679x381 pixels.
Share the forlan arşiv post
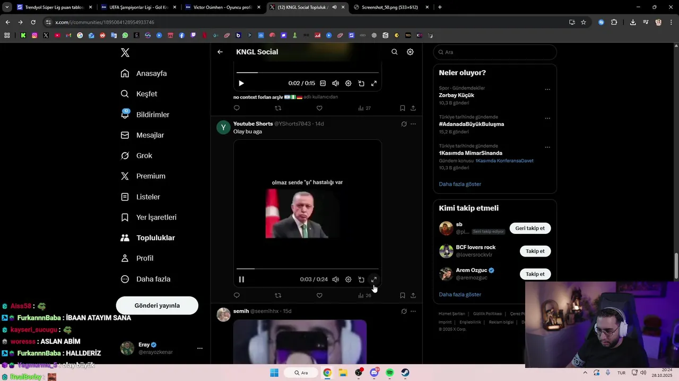point(413,108)
